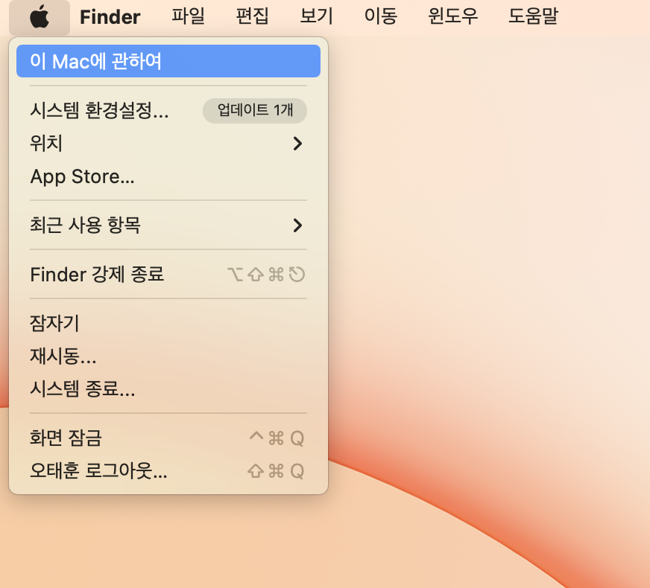Open the 도움말 menu
Screen dimensions: 650x588
coord(533,16)
